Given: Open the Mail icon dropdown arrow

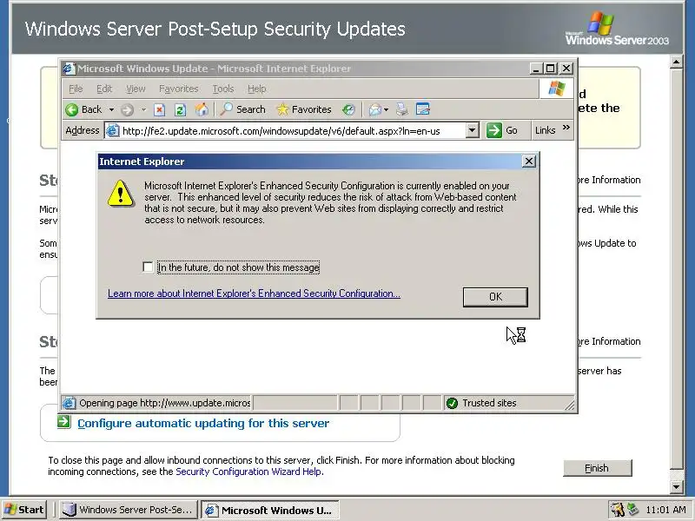Looking at the screenshot, I should 386,109.
